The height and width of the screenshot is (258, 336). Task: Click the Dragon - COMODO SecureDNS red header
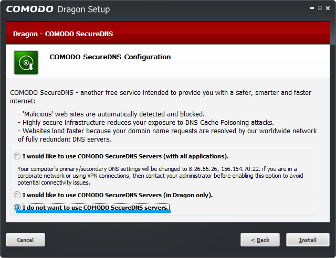[x=167, y=34]
